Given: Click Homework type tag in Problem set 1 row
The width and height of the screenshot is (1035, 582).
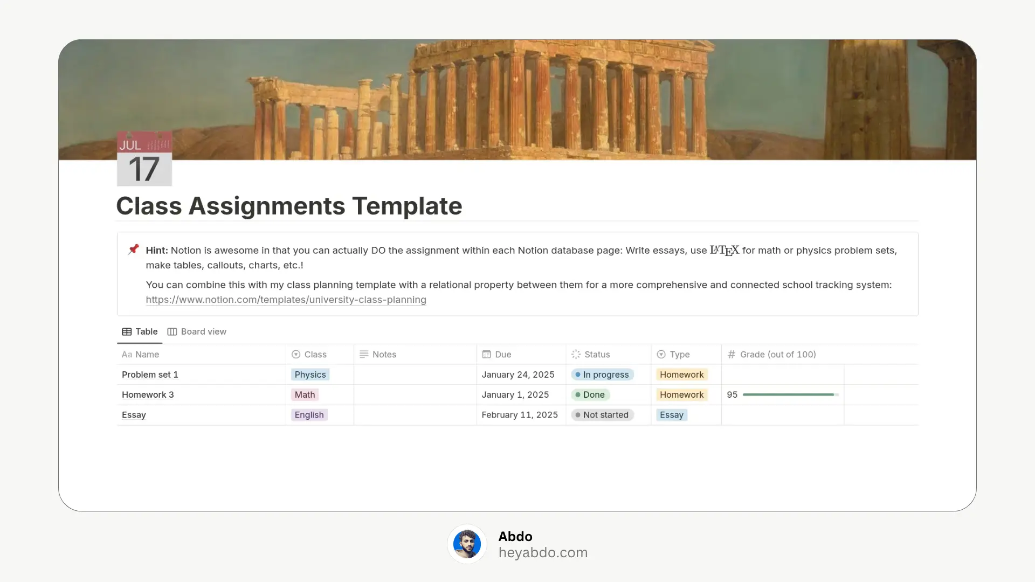Looking at the screenshot, I should click(681, 375).
